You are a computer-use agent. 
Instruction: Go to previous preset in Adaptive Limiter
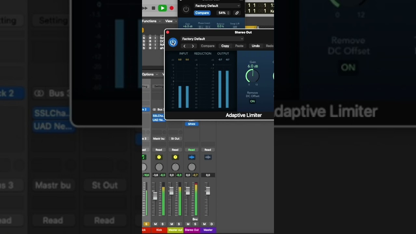(x=184, y=46)
